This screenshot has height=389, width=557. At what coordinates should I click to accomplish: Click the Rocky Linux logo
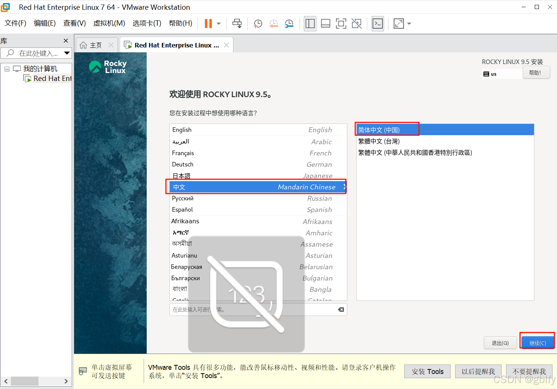pos(108,67)
